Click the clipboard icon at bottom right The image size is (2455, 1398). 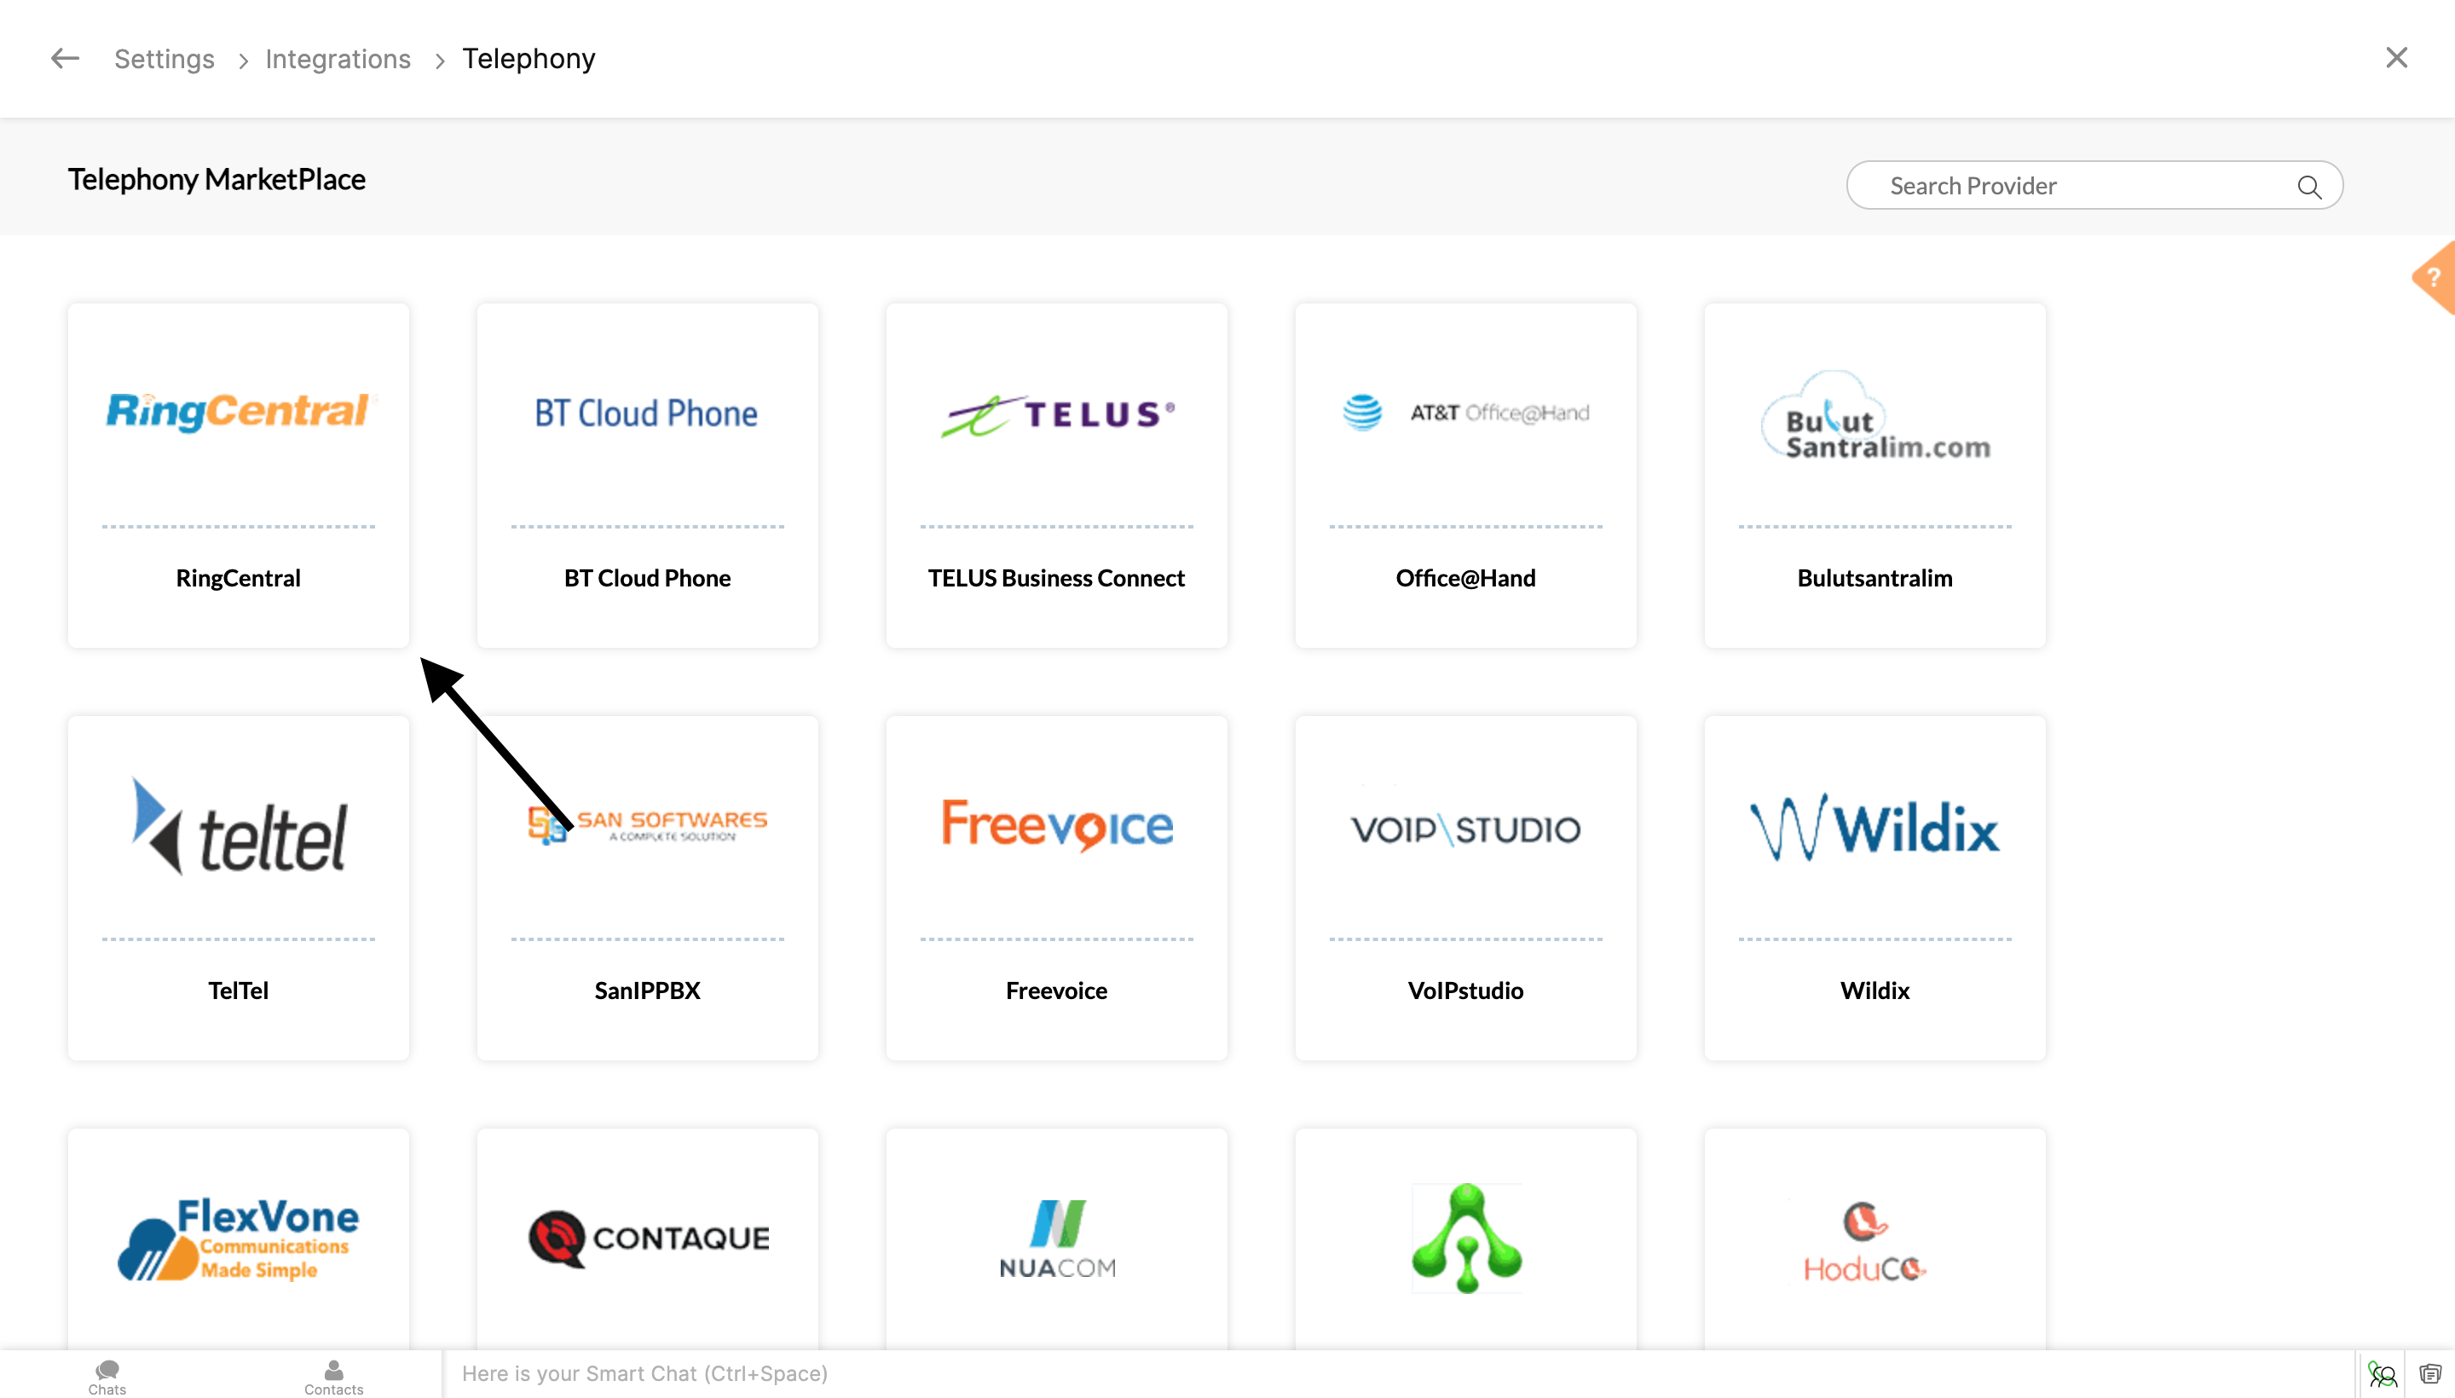coord(2430,1374)
